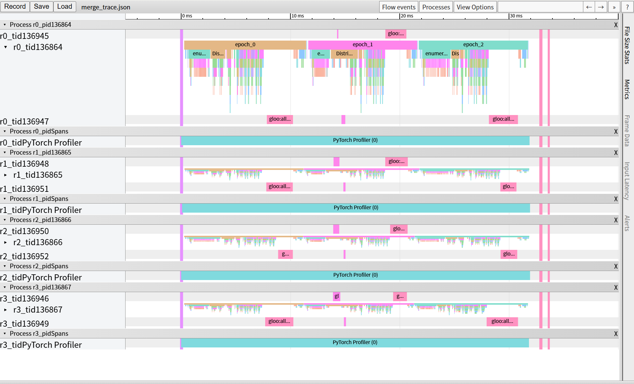Viewport: 634px width, 384px height.
Task: Click the r0_tidPyTorch Profiler track label
Action: click(x=41, y=143)
